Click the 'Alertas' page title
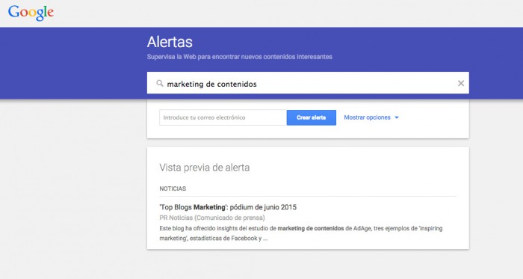The width and height of the screenshot is (523, 279). 170,42
